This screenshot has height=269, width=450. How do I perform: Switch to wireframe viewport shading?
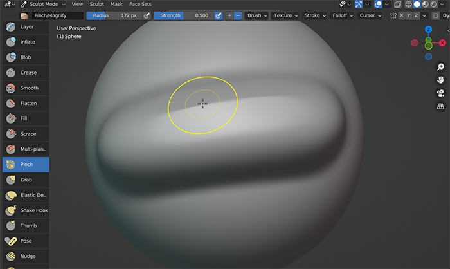click(x=408, y=4)
